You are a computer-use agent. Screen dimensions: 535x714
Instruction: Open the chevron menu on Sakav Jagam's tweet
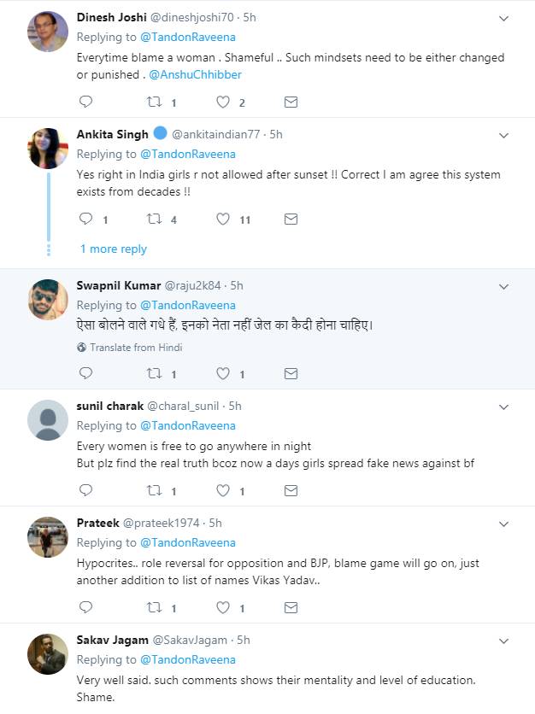click(x=503, y=641)
